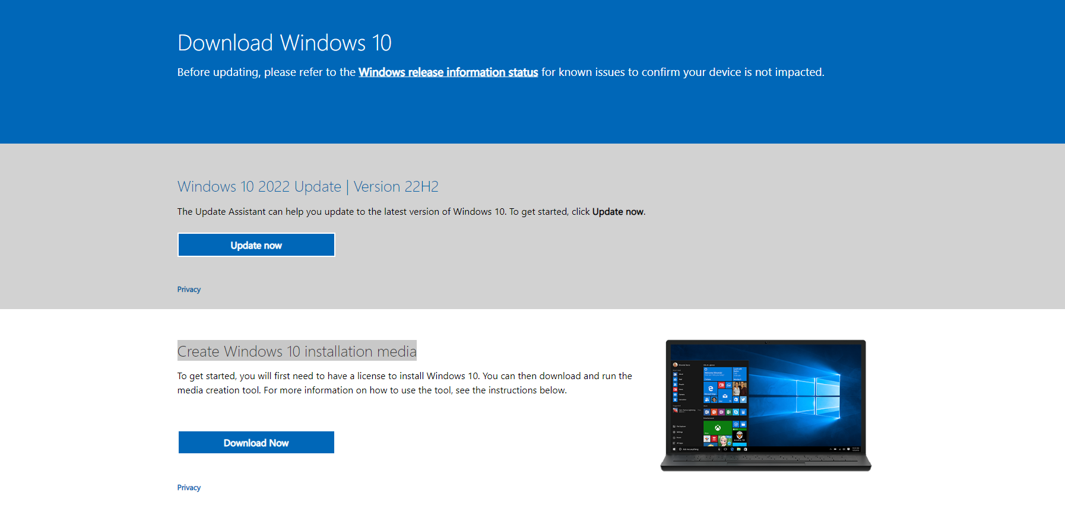Viewport: 1065px width, 515px height.
Task: Click the Download Windows 10 page heading
Action: tap(284, 43)
